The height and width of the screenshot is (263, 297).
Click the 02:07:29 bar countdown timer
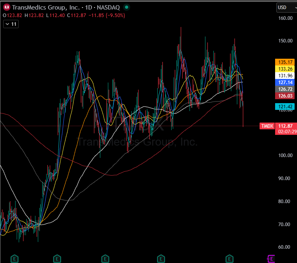pos(287,132)
